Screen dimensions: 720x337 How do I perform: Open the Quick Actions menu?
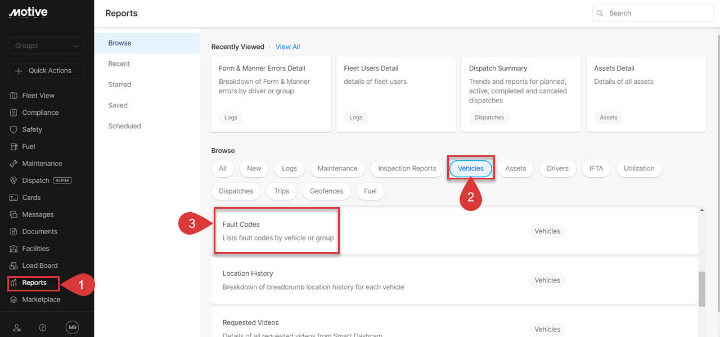[x=47, y=71]
